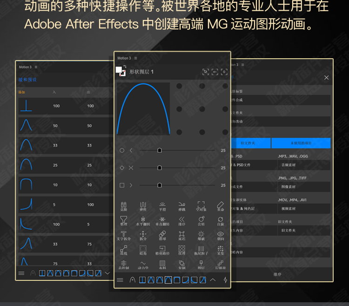The image size is (349, 306).
Task: Toggle the circle icon beside first slider
Action: point(122,150)
